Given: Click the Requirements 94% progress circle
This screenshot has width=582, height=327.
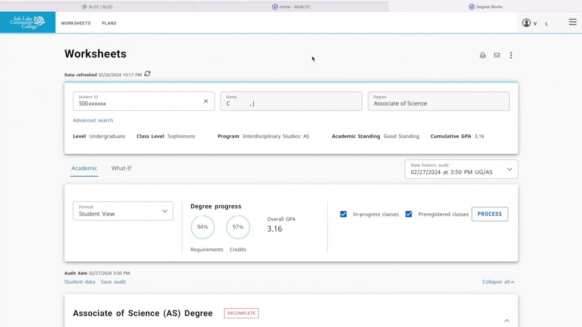Looking at the screenshot, I should click(202, 227).
